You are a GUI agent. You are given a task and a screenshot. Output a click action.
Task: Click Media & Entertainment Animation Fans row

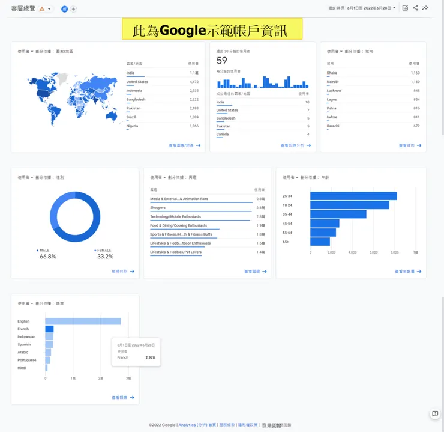[207, 199]
